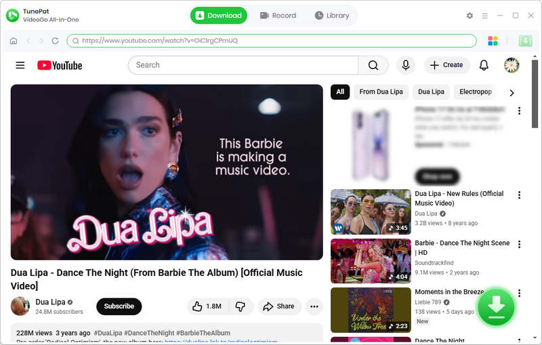Open the colorful apps grid icon
The image size is (542, 345).
[493, 41]
